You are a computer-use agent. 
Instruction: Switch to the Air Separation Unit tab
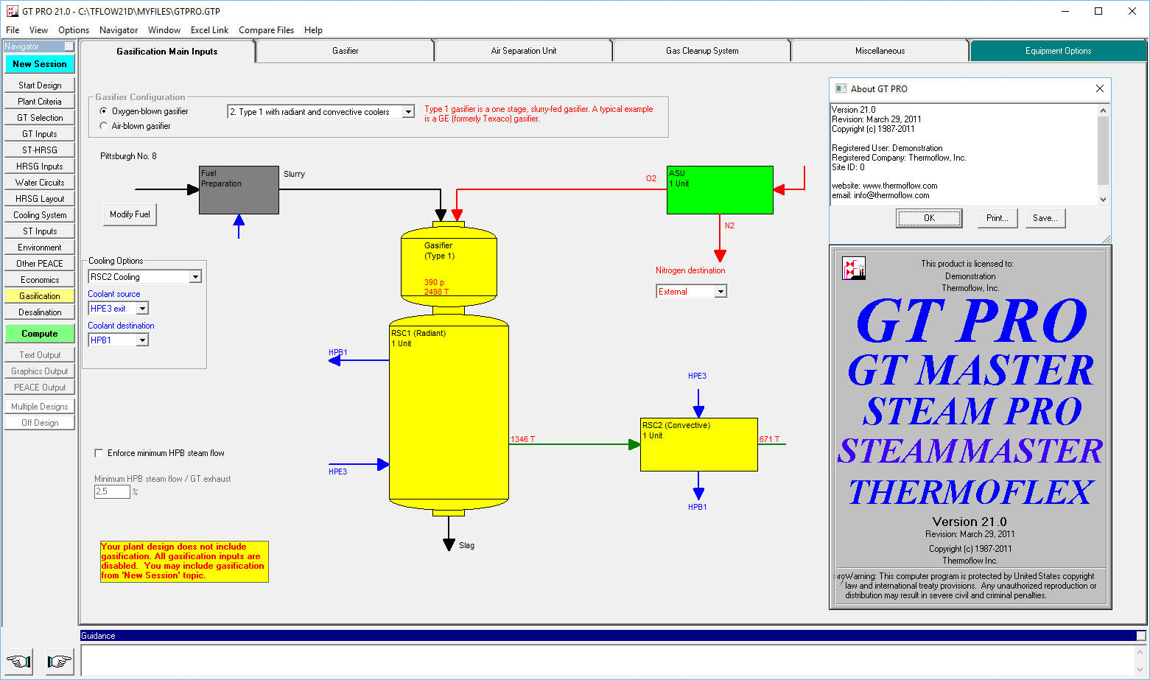(x=524, y=51)
